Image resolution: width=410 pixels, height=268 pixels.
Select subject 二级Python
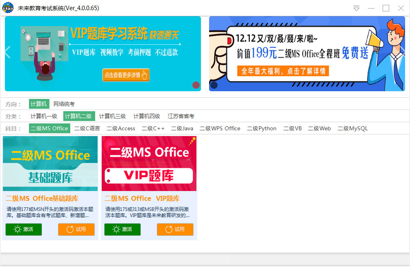(x=262, y=129)
